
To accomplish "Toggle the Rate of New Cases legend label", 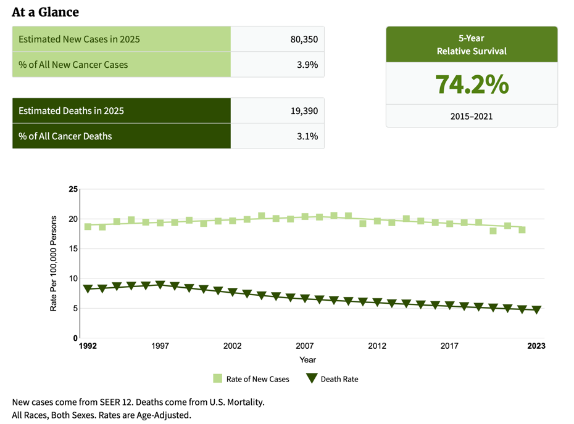I will point(257,379).
